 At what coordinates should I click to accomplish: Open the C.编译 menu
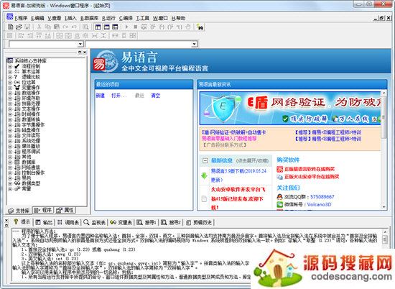[126, 18]
